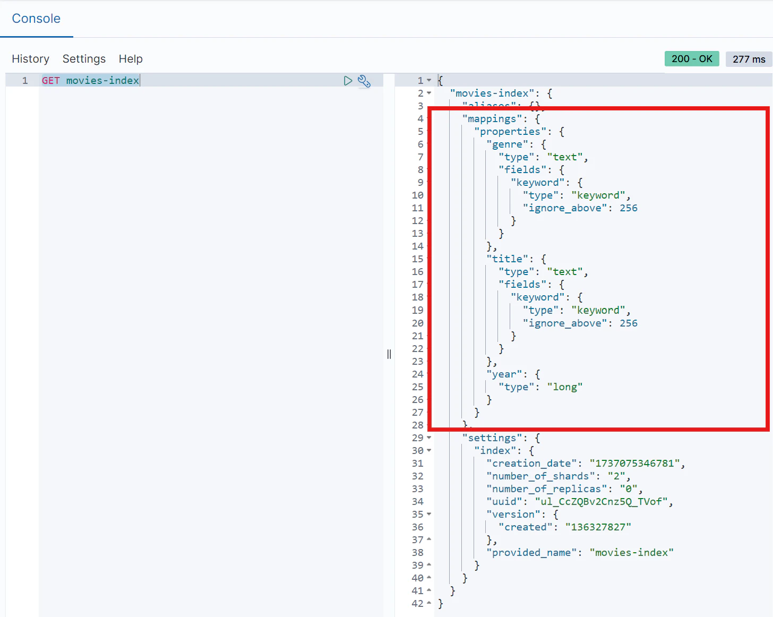Click the created value 136327827

598,527
